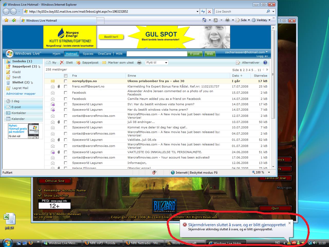The width and height of the screenshot is (329, 247).
Task: Expand the account menu for zachariassen@hotmail.com
Action: click(x=267, y=52)
